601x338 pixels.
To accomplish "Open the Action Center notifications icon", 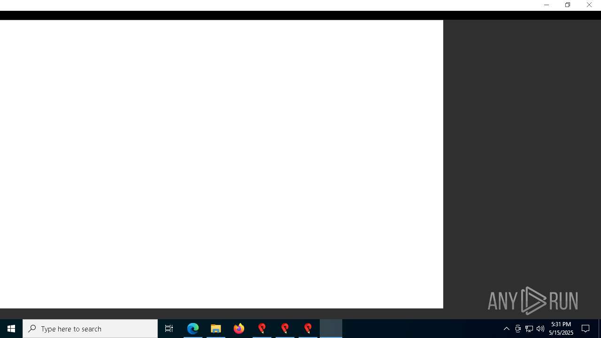I will 586,329.
